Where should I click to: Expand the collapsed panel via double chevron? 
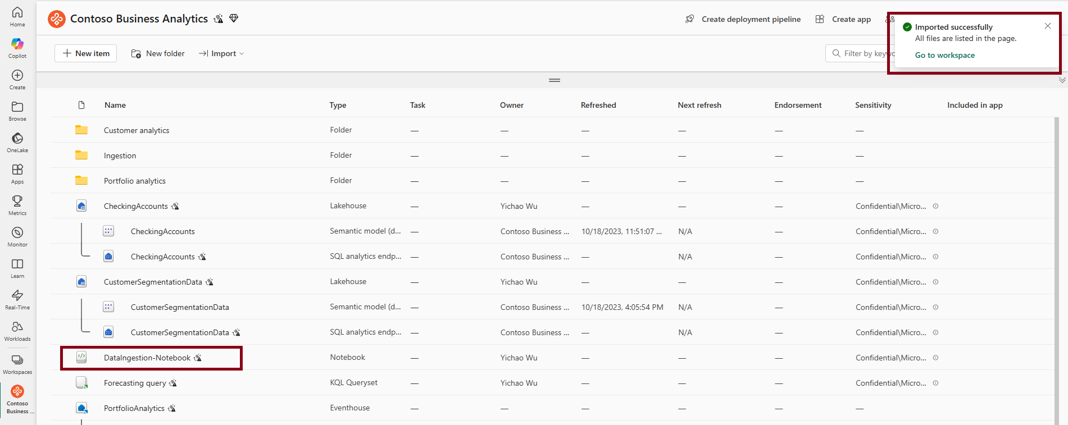(1062, 80)
